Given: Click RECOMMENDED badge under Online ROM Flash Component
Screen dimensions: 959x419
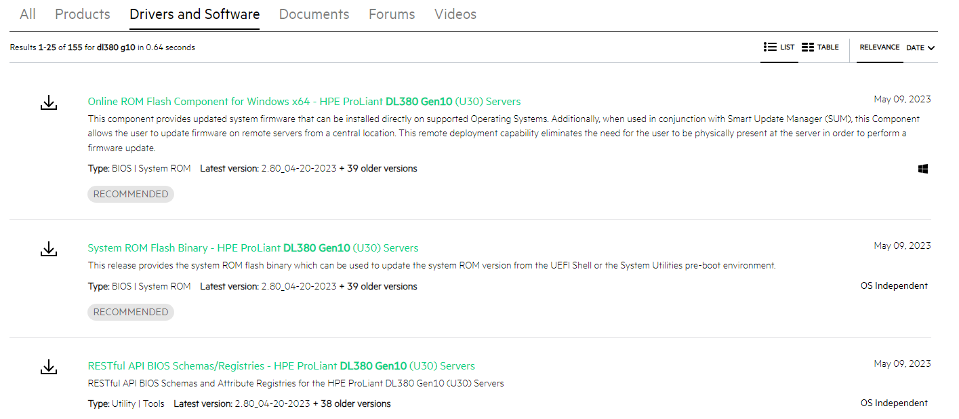Looking at the screenshot, I should 131,194.
